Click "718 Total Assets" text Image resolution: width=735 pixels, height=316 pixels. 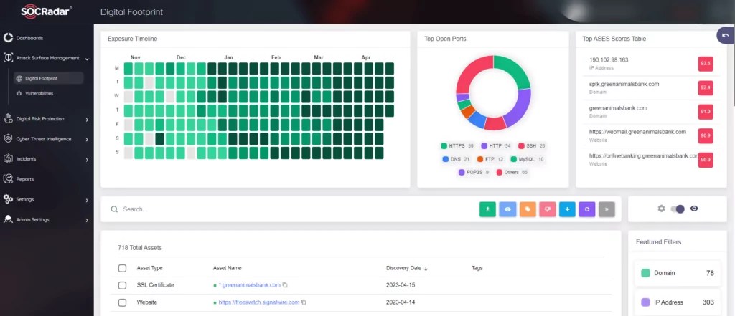pos(140,248)
